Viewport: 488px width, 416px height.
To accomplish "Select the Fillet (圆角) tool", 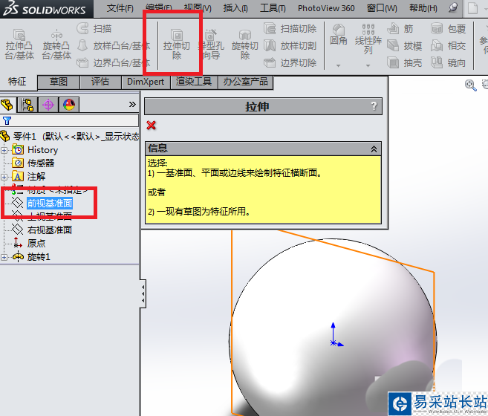I will [338, 35].
